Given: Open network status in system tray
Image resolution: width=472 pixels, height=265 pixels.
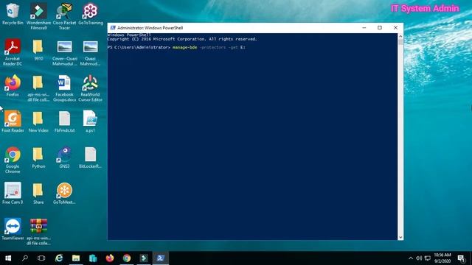Looking at the screenshot, I should pyautogui.click(x=427, y=258).
